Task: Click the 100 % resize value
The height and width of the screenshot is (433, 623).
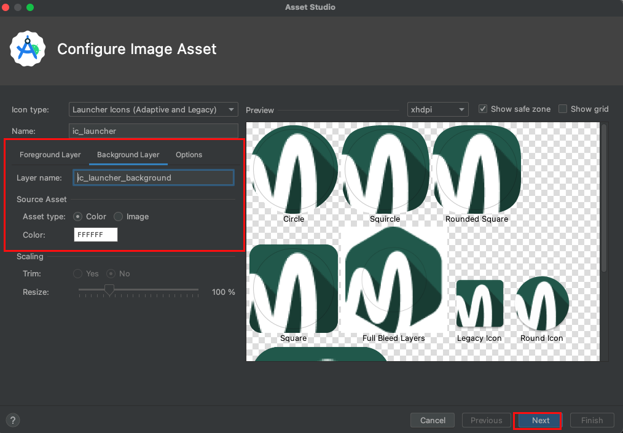Action: [x=223, y=292]
